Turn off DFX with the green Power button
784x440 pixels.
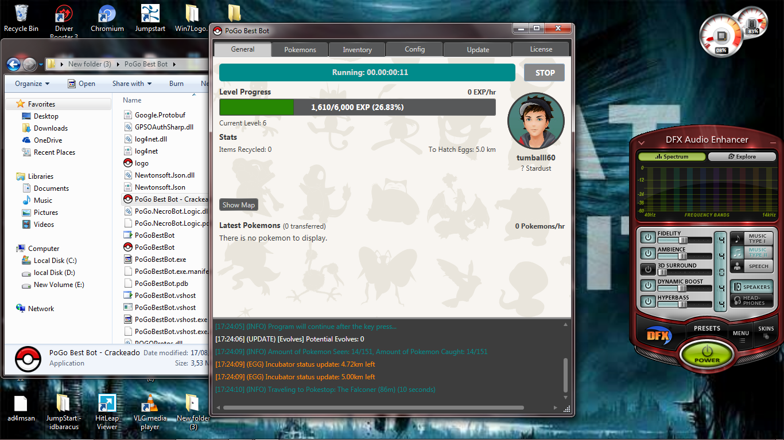pyautogui.click(x=707, y=354)
